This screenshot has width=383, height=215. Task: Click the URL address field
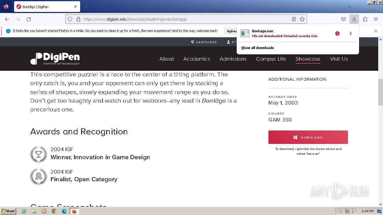tap(186, 19)
